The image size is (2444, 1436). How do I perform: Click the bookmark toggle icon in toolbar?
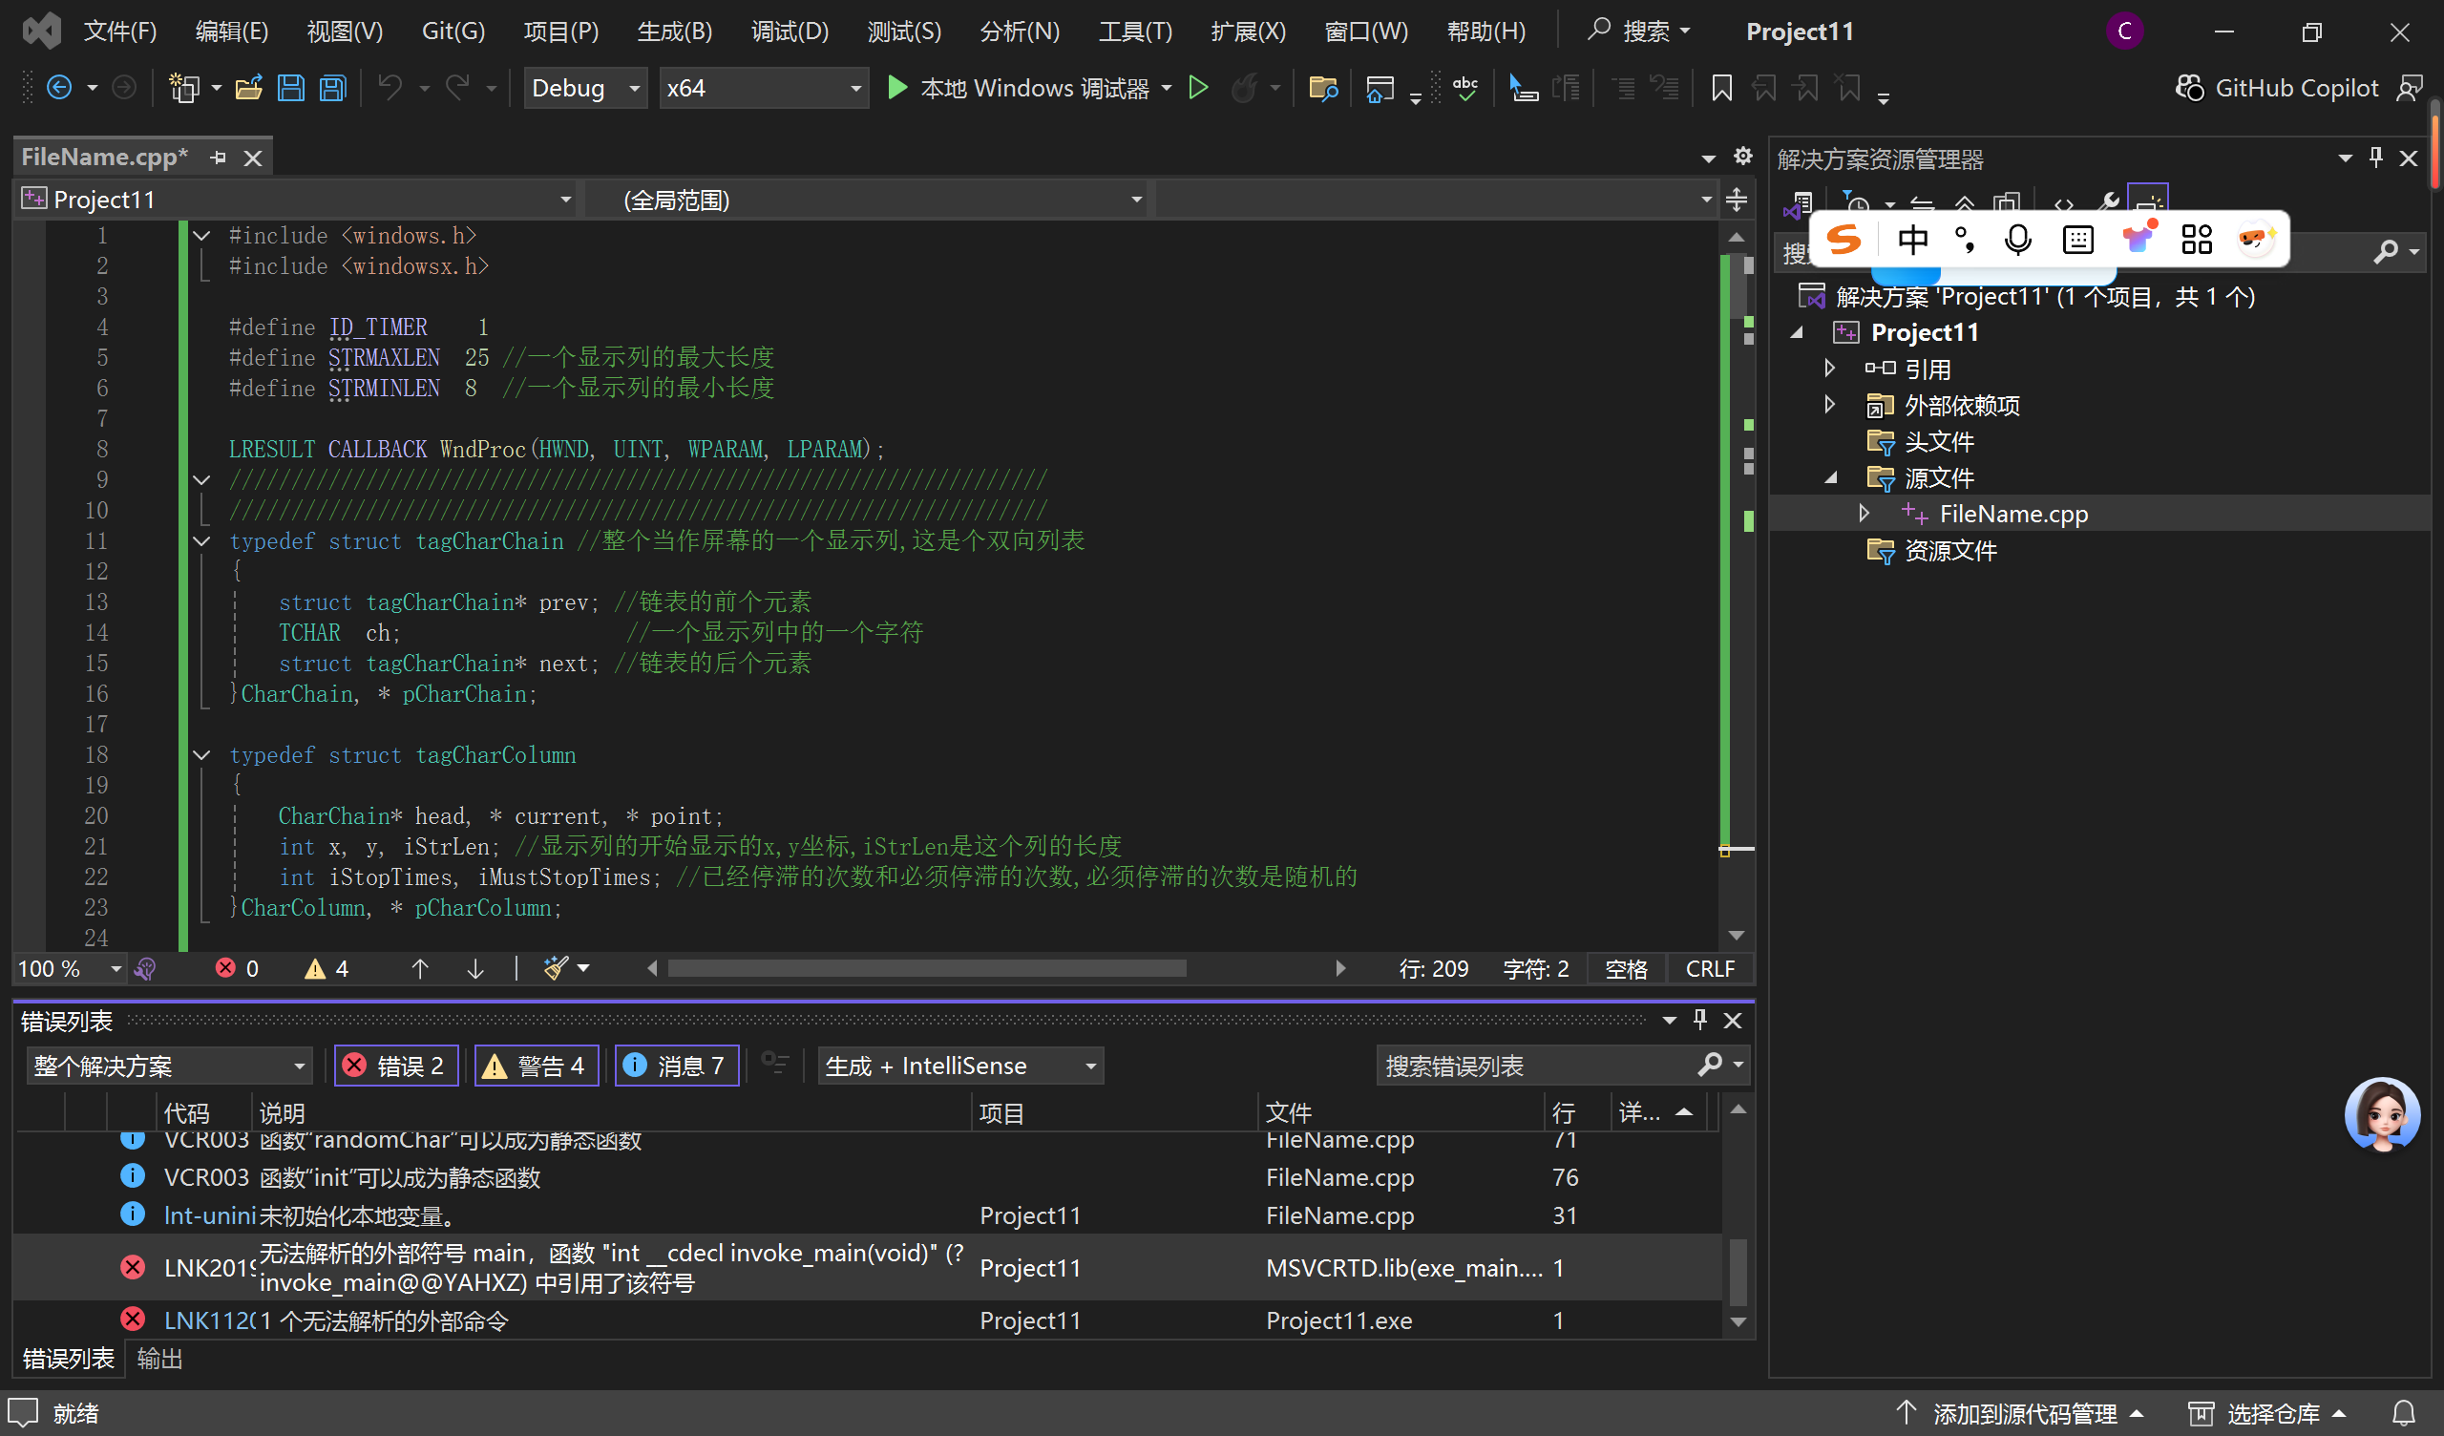(1720, 88)
